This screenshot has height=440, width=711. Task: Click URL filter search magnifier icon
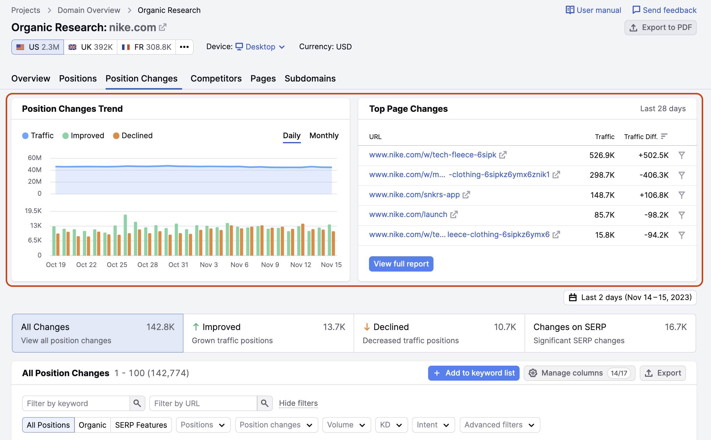[x=265, y=403]
